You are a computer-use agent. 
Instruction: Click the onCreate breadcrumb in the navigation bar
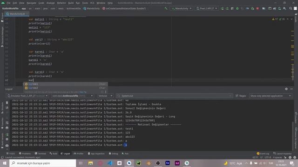pos(124,8)
